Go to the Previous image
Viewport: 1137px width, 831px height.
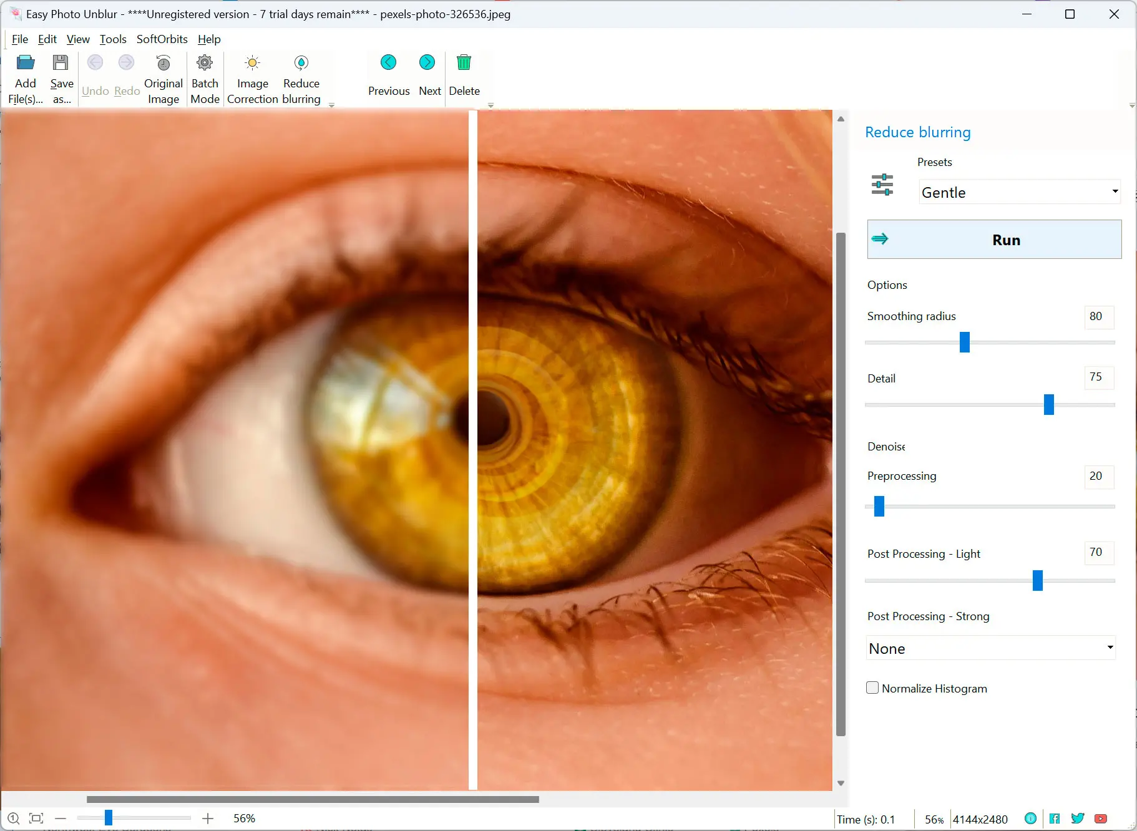pos(389,75)
